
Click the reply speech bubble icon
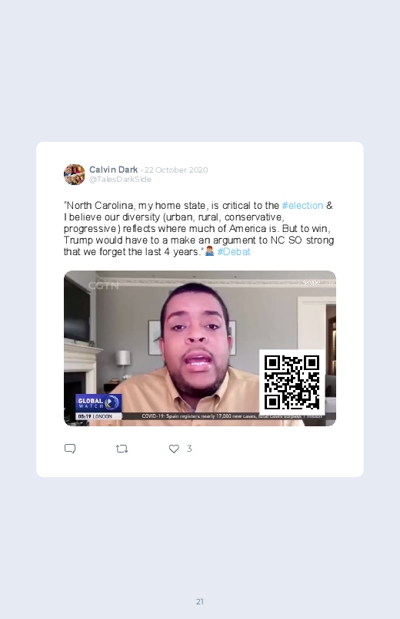[x=70, y=449]
